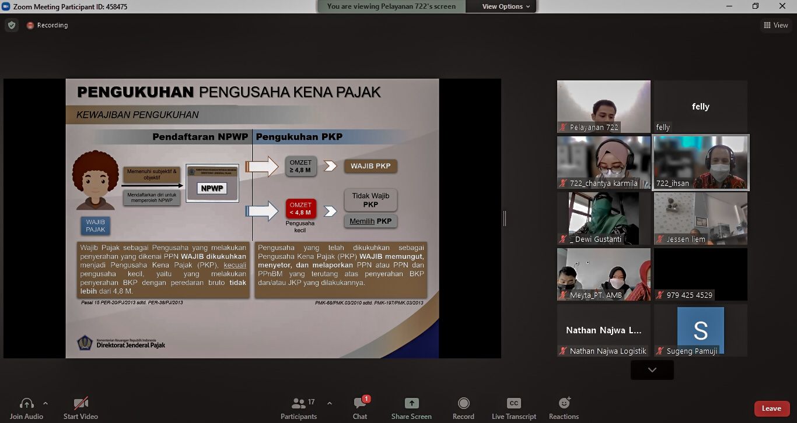Select the Sugeng Pamuji participant tile

700,330
